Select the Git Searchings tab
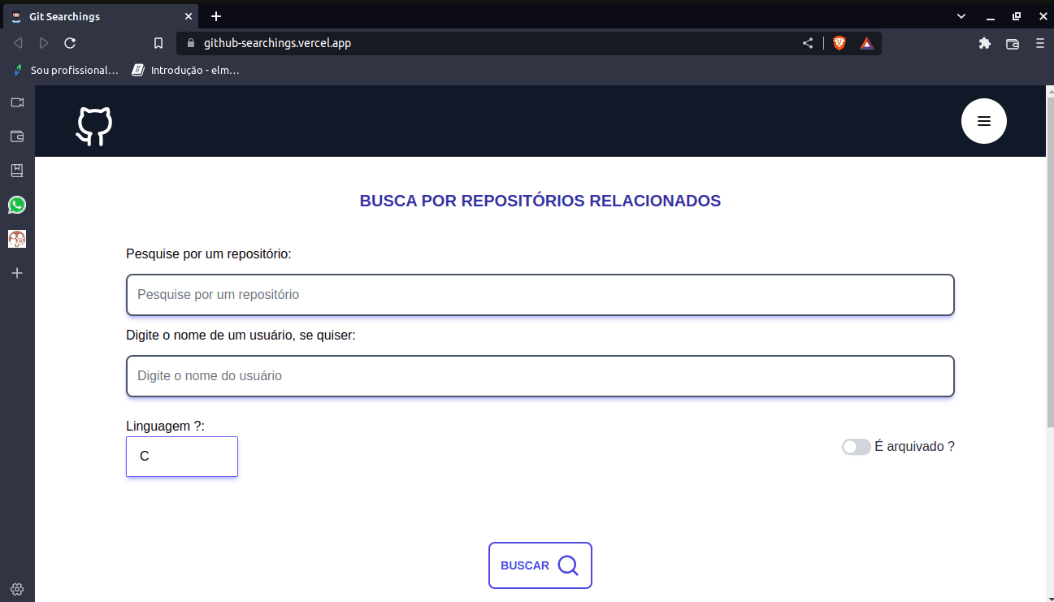 102,16
